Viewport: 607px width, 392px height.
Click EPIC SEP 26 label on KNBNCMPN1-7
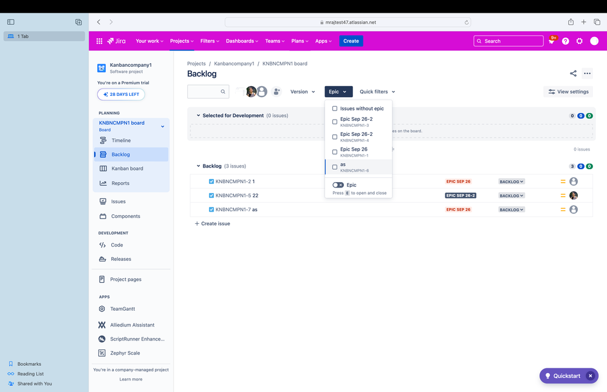click(458, 209)
